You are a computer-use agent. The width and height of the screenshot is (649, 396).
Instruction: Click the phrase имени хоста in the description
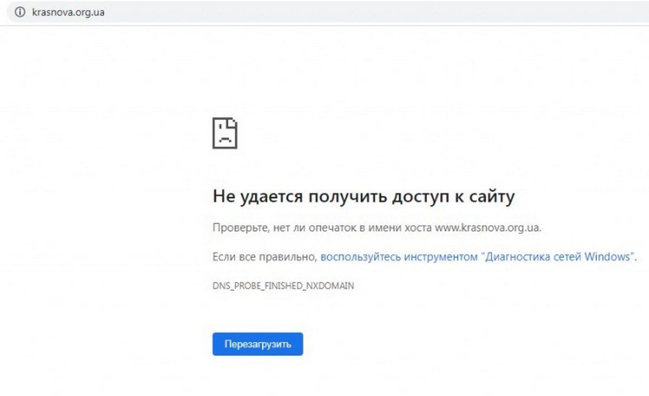pos(400,227)
